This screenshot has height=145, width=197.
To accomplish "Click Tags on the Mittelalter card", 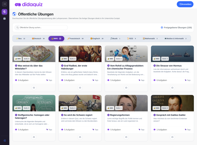I will click(49, 80).
